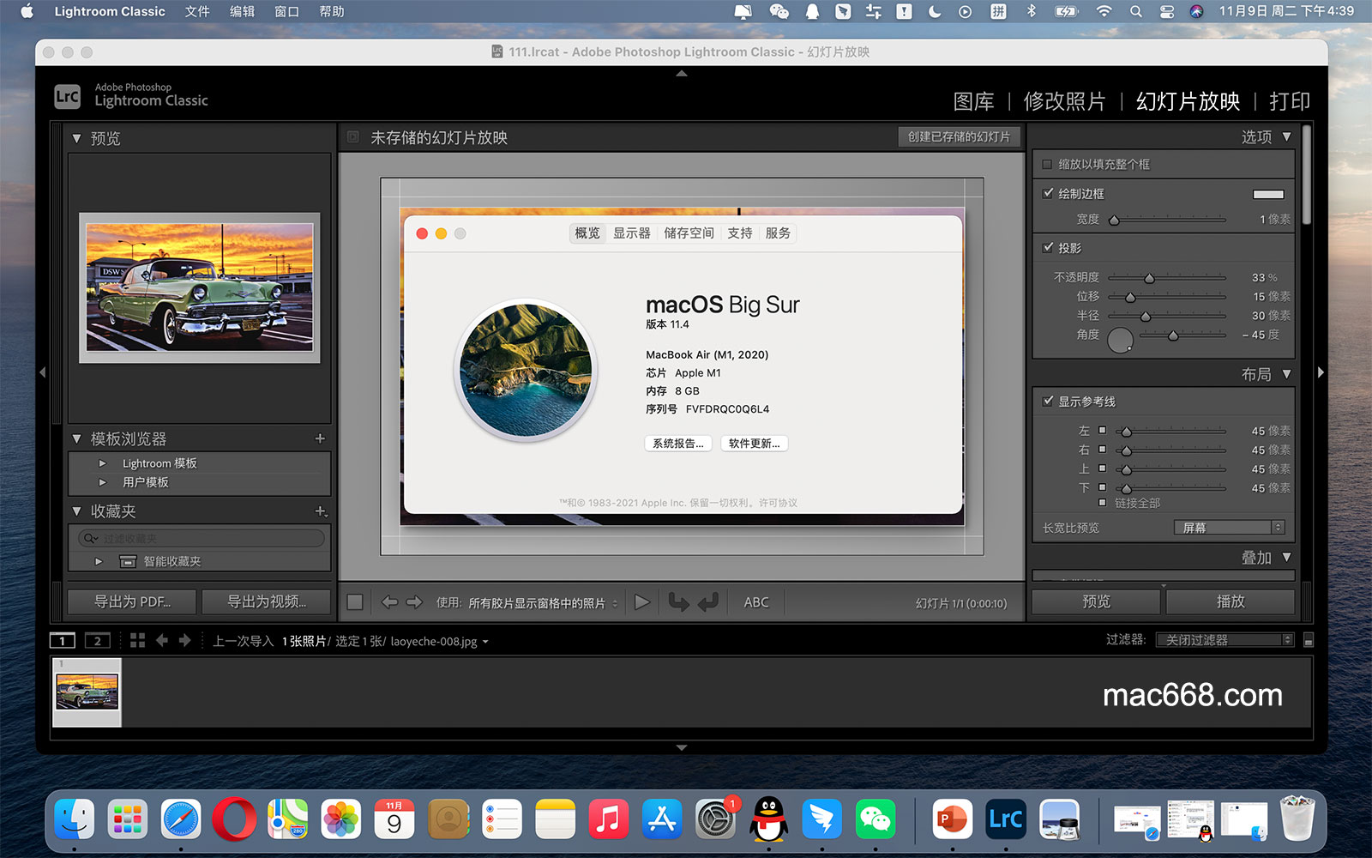
Task: Open App Store from the dock
Action: 662,819
